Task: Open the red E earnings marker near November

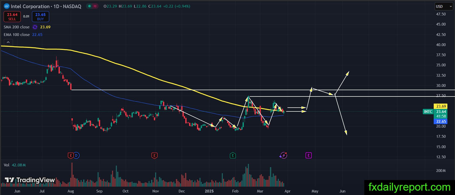Action: 154,155
